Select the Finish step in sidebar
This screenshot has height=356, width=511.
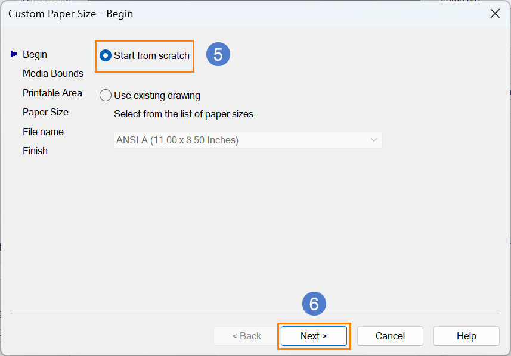pos(35,151)
